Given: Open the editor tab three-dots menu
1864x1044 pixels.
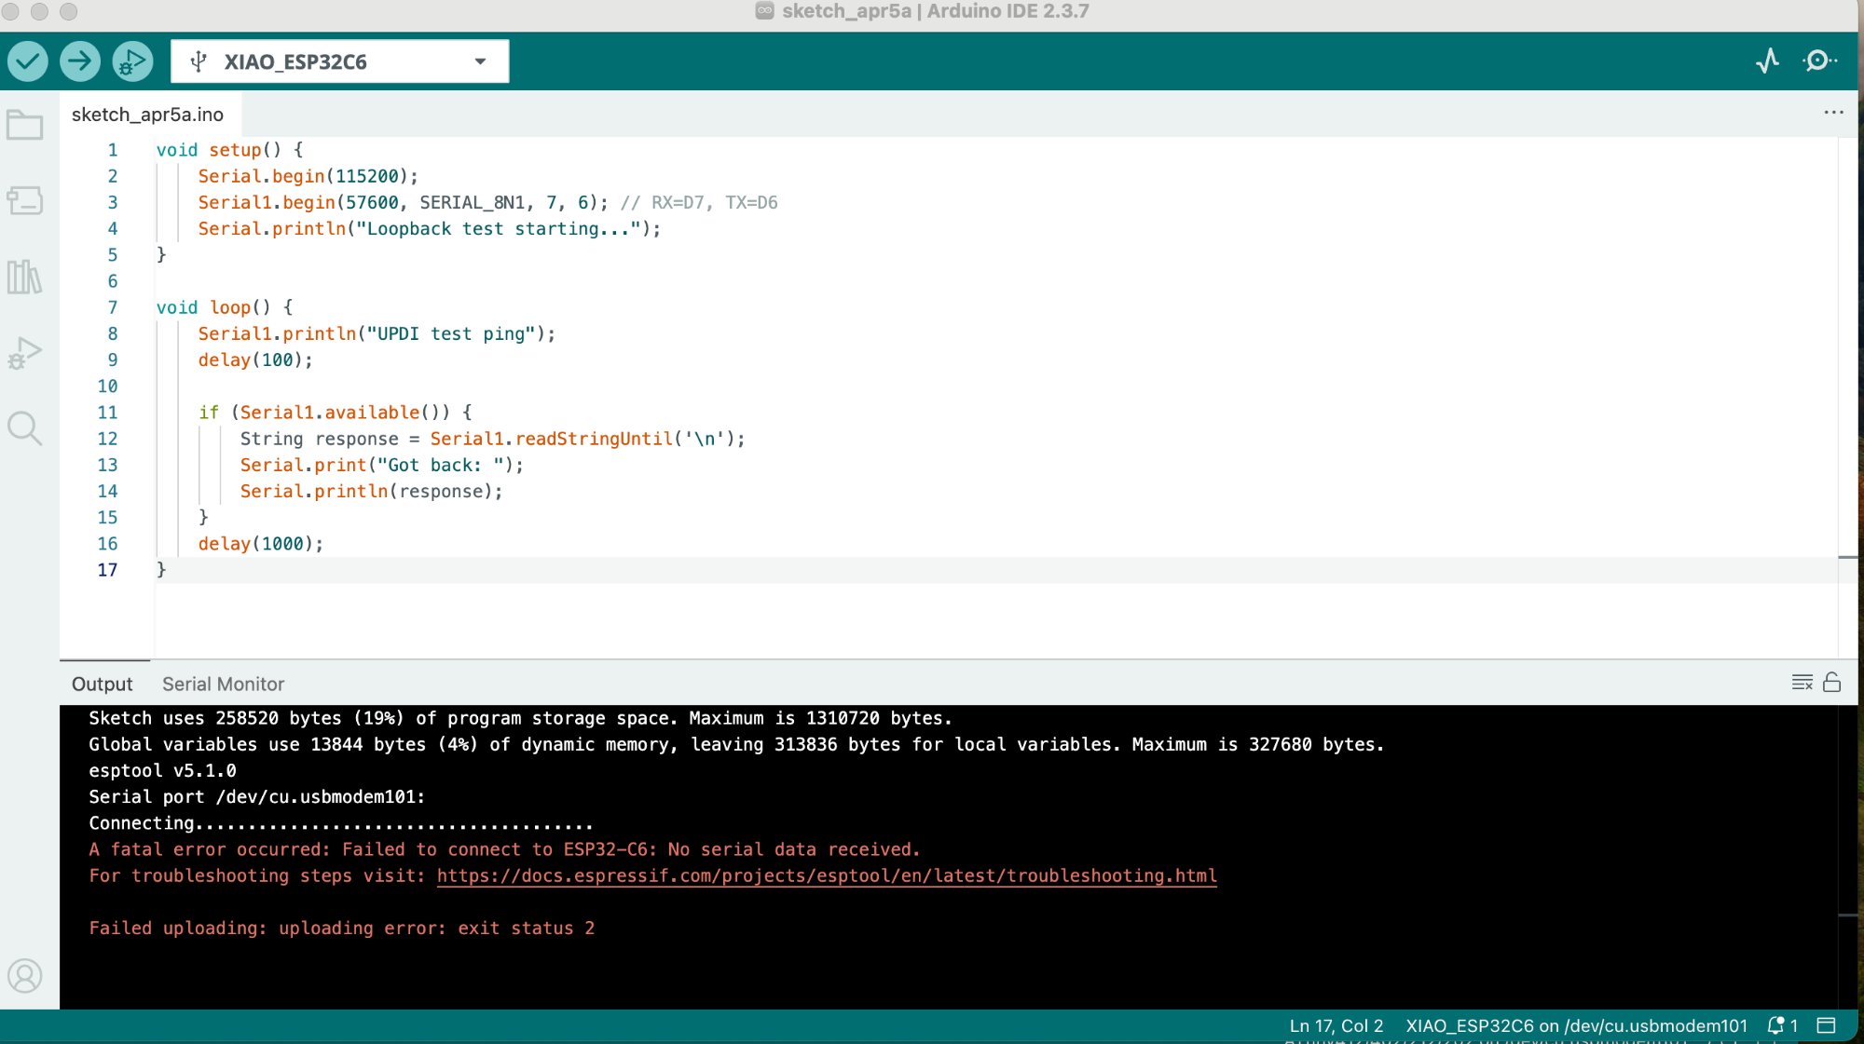Looking at the screenshot, I should (1833, 113).
